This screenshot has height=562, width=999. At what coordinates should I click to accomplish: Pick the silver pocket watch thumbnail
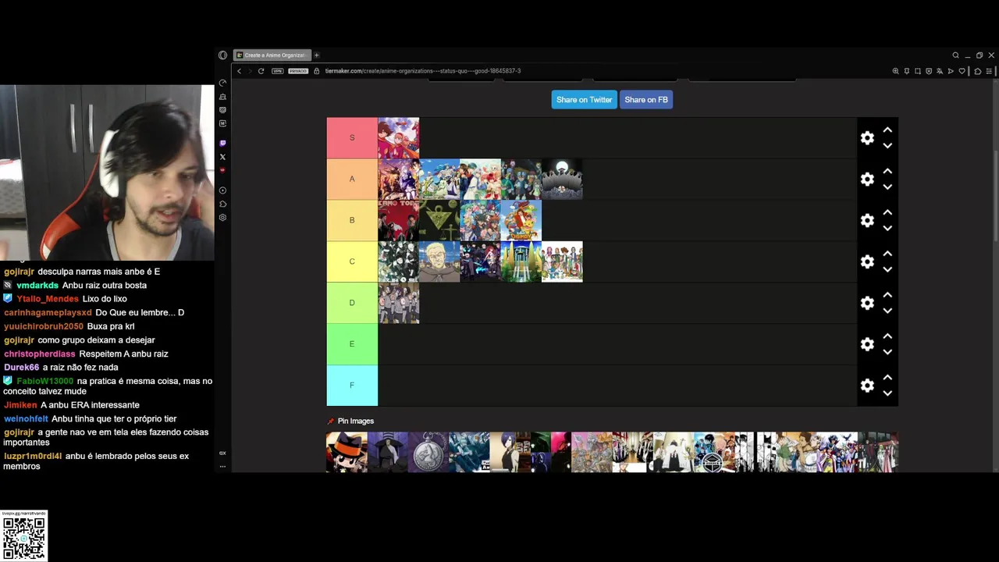428,452
